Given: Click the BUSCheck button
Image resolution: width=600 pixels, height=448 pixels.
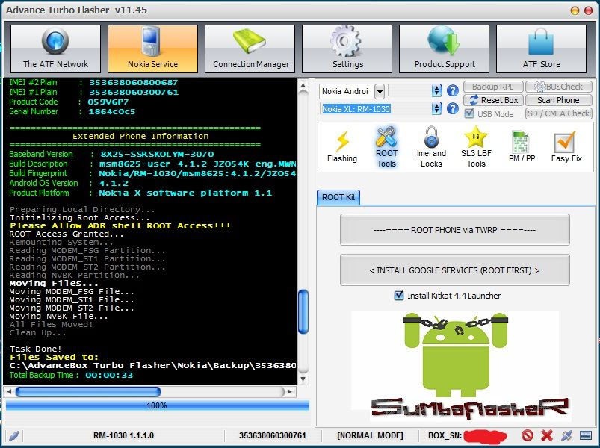Looking at the screenshot, I should pos(558,87).
